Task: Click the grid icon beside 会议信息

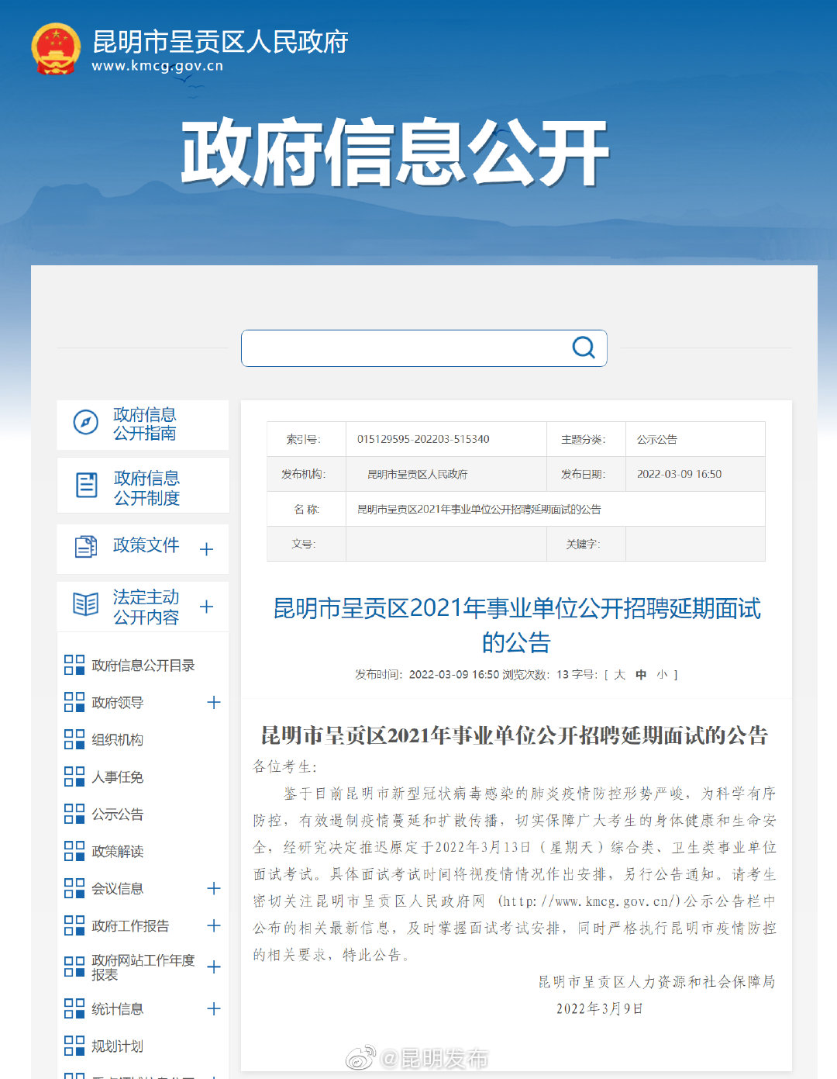Action: pos(74,888)
